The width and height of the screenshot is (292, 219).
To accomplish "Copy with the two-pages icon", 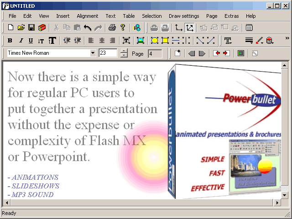I will pos(67,27).
